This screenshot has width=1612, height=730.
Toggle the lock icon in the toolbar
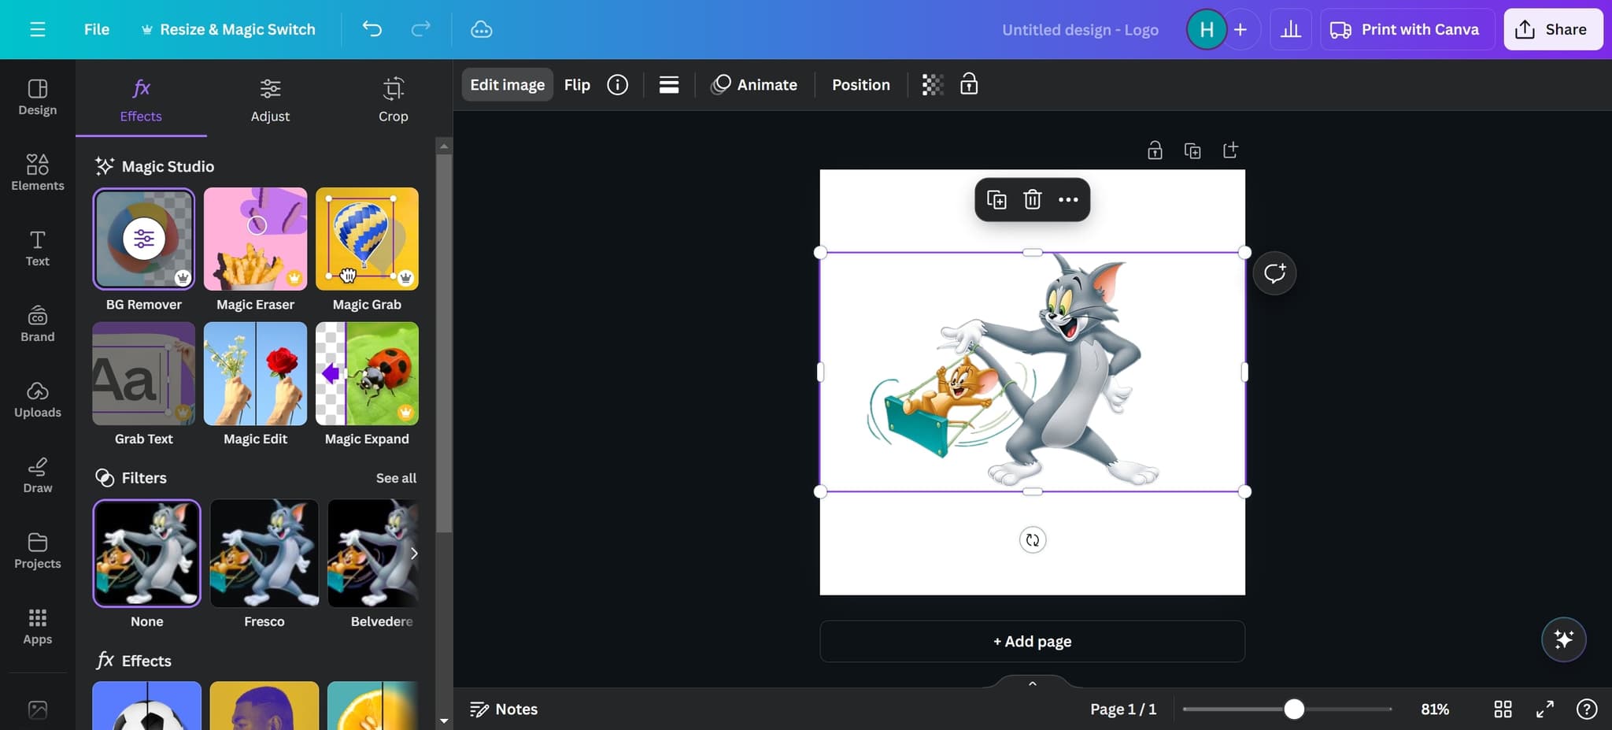click(969, 84)
